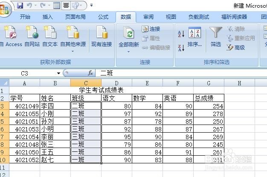Click 编辑链接 edit links
The height and width of the screenshot is (177, 267).
coord(156,47)
